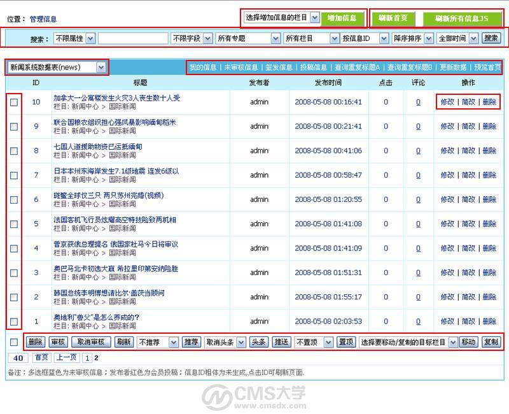Switch to the 未审核信息 tab

tap(241, 68)
